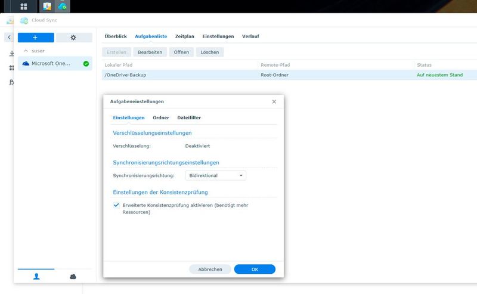Click the Bearbeiten button
Screen dimensions: 477x294
[x=150, y=52]
